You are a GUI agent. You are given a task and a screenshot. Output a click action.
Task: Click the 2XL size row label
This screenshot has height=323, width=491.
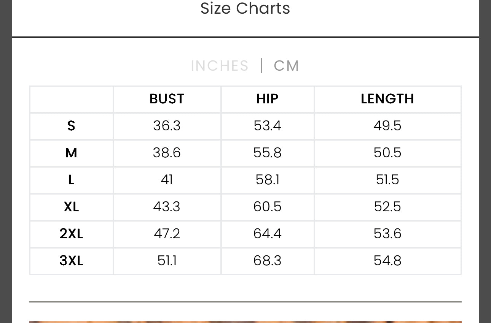pyautogui.click(x=71, y=233)
